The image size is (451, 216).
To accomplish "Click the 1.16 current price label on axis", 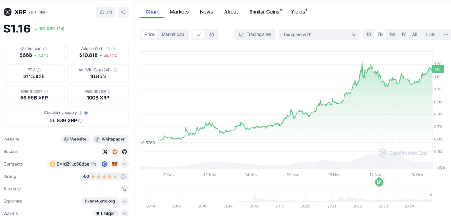I will pos(438,69).
